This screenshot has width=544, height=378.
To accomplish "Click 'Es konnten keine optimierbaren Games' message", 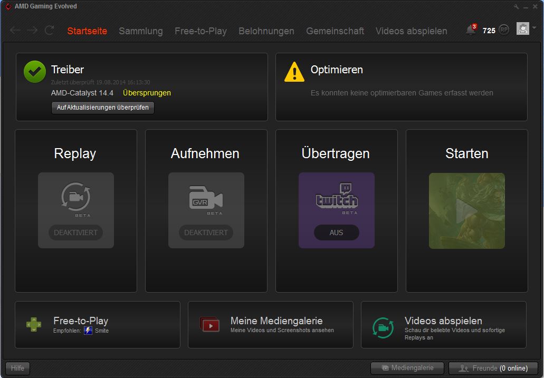I will tap(402, 93).
